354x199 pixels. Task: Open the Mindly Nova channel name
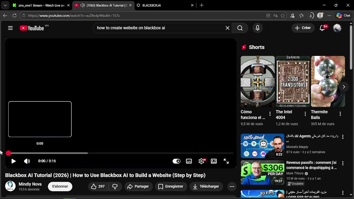point(30,184)
